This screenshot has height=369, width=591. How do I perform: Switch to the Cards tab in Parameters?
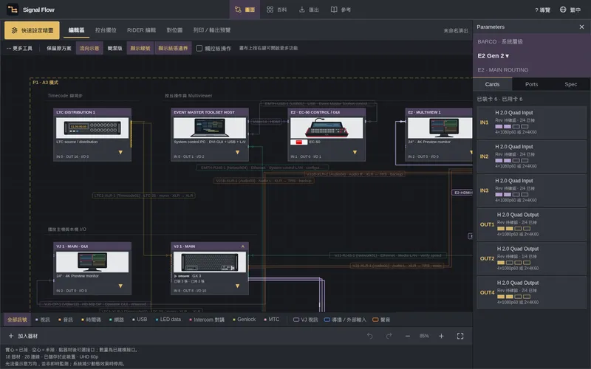coord(492,84)
